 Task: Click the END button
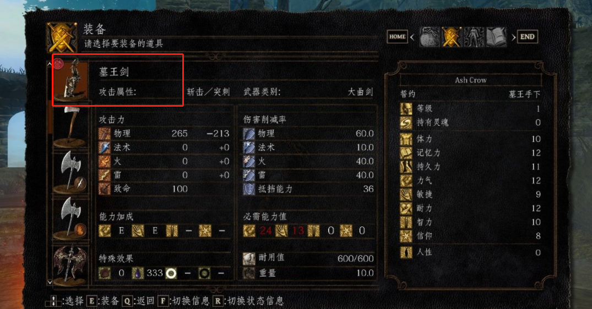527,36
